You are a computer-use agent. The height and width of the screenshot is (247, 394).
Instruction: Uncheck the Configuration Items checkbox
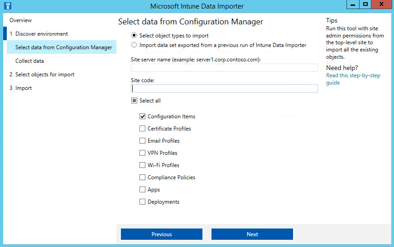[143, 117]
